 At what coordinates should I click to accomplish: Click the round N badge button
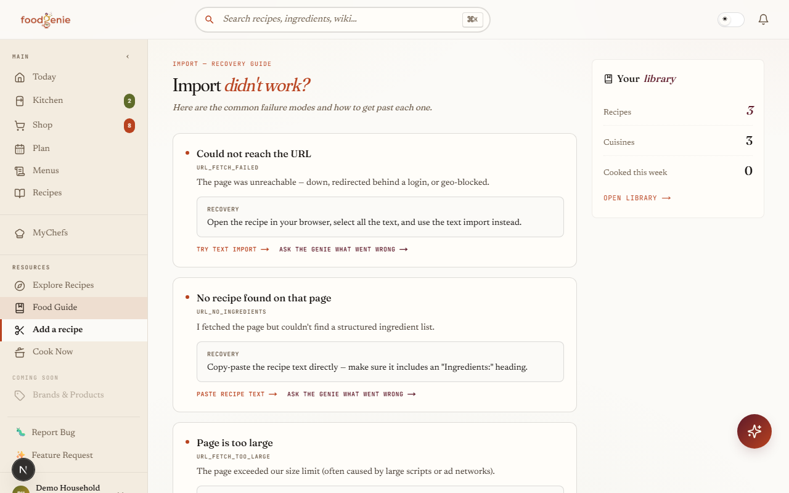point(23,470)
